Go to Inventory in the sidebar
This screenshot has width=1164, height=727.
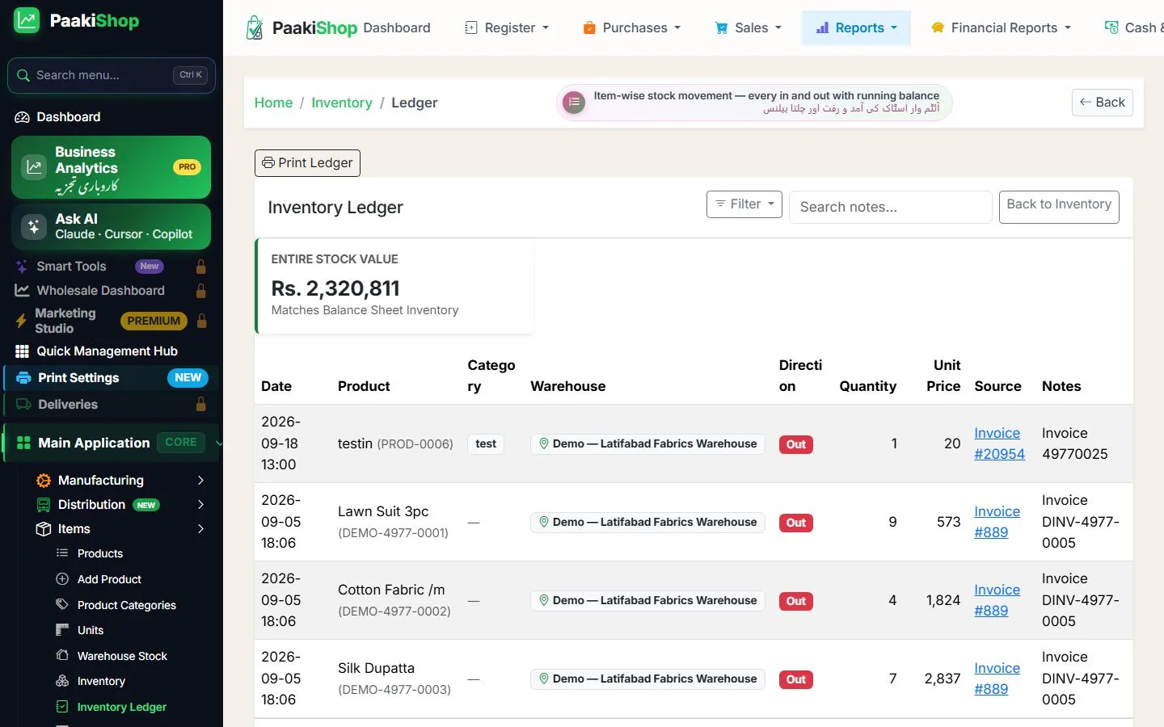(101, 681)
